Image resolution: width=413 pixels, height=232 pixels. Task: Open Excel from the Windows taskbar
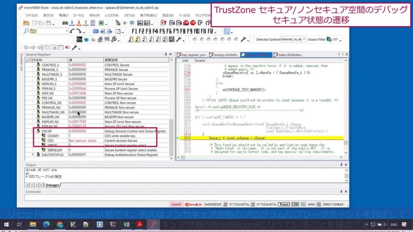click(126, 224)
